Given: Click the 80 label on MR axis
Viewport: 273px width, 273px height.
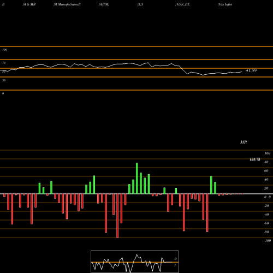Looking at the screenshot, I should (266, 162).
